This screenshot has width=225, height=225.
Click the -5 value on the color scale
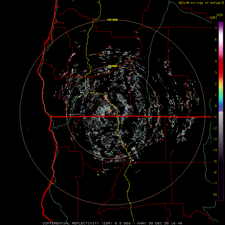coord(215,161)
